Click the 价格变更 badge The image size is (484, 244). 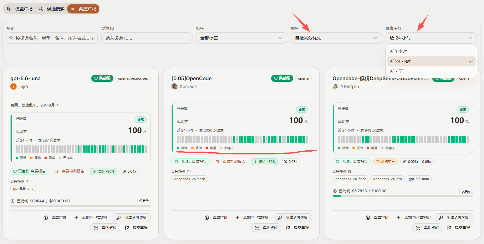(x=385, y=162)
